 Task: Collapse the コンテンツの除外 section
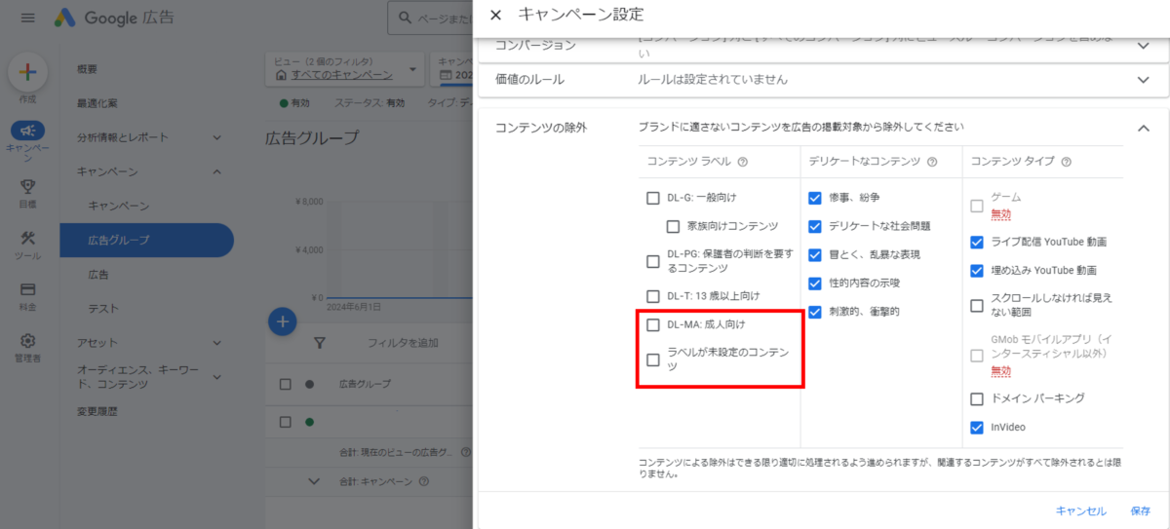point(1143,128)
